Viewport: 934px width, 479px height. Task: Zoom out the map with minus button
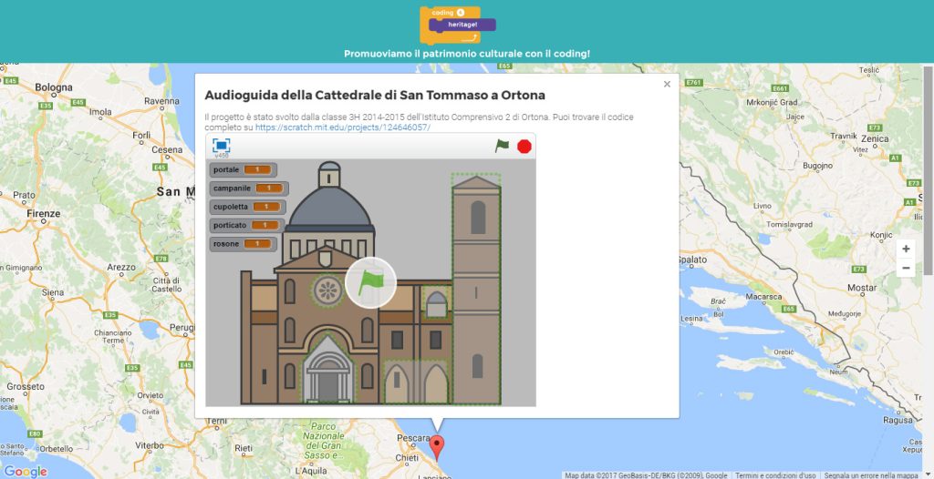point(906,269)
